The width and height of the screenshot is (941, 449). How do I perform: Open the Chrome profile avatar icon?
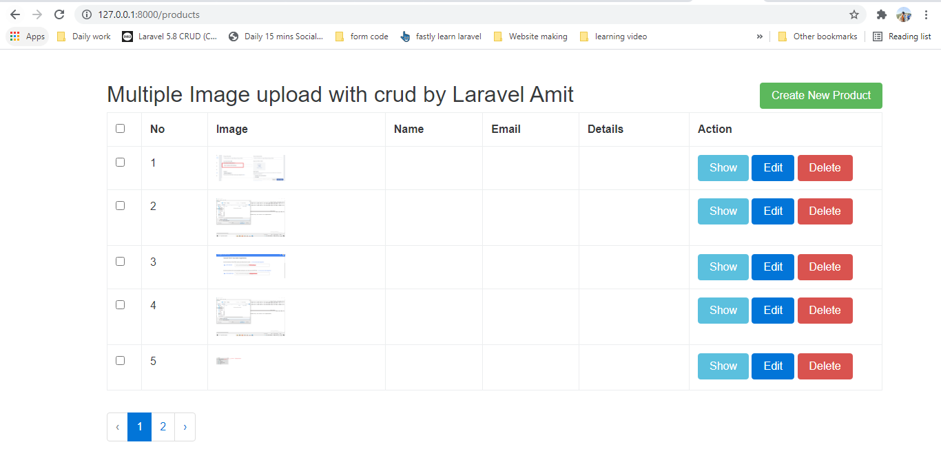tap(904, 14)
